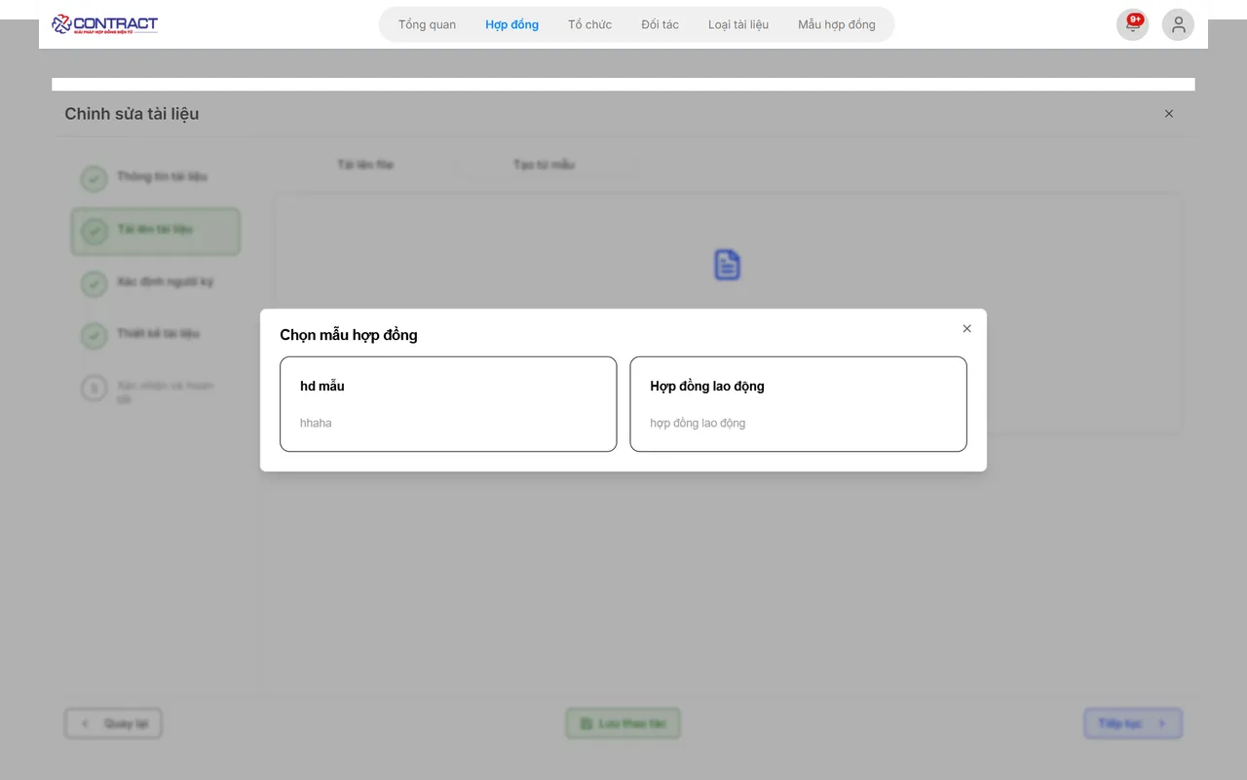Open the Loại tài liệu page

point(737,25)
